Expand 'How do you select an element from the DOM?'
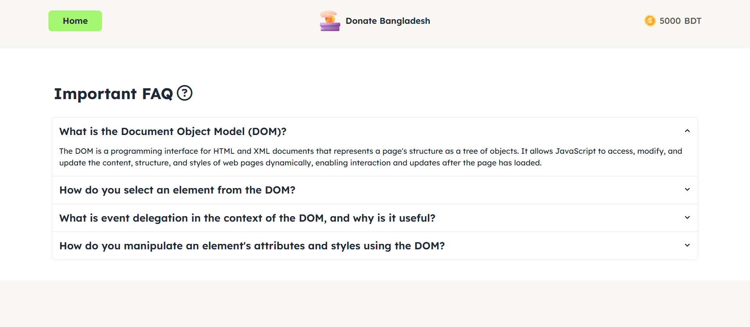The width and height of the screenshot is (750, 327). pyautogui.click(x=177, y=190)
